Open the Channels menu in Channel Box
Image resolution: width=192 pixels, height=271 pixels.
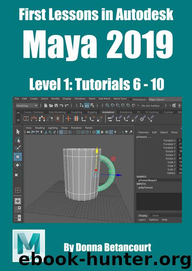click(143, 133)
